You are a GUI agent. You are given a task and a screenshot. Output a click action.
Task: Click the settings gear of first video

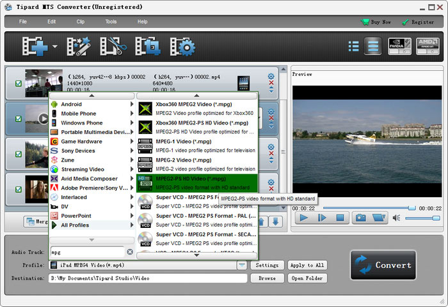point(271,77)
